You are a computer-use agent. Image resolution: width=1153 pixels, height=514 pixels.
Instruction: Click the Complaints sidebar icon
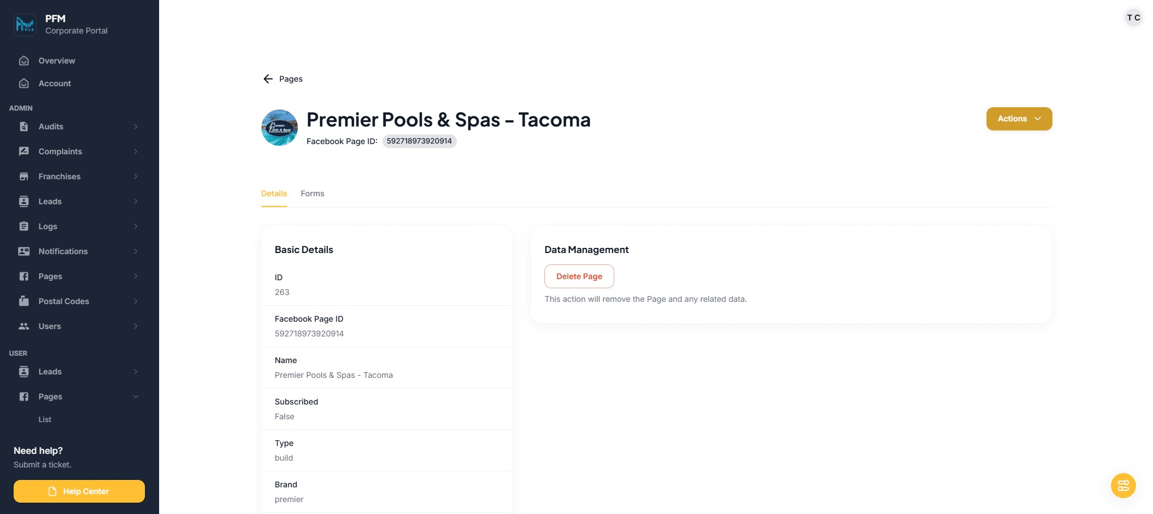coord(24,151)
